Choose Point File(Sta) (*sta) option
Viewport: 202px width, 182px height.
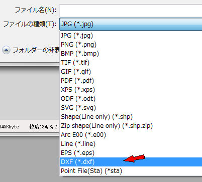[x=131, y=171]
